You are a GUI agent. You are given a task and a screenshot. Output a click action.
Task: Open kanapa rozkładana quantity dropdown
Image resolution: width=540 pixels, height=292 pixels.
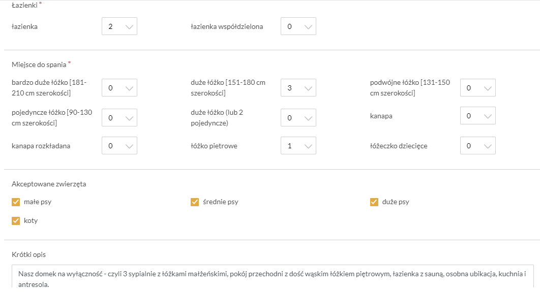point(119,146)
